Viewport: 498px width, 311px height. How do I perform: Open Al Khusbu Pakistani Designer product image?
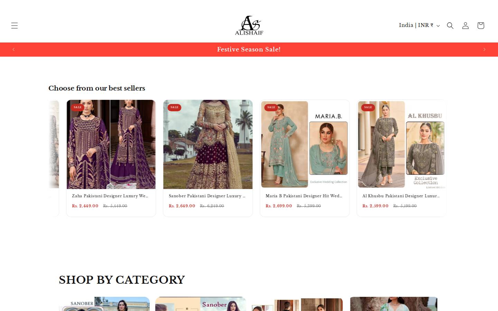[x=402, y=144]
